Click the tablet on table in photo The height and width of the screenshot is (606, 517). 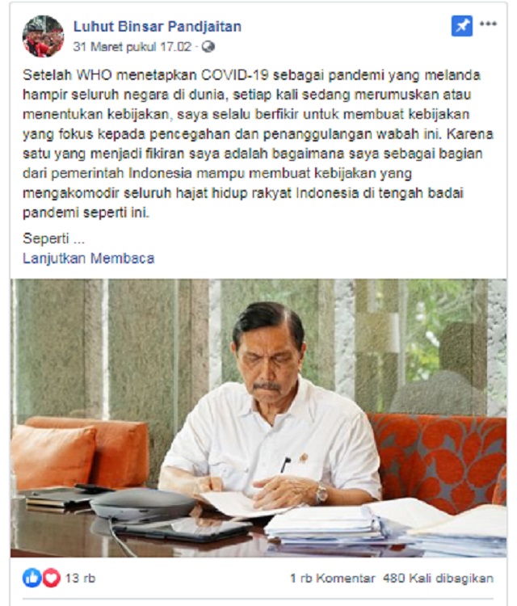pyautogui.click(x=182, y=528)
